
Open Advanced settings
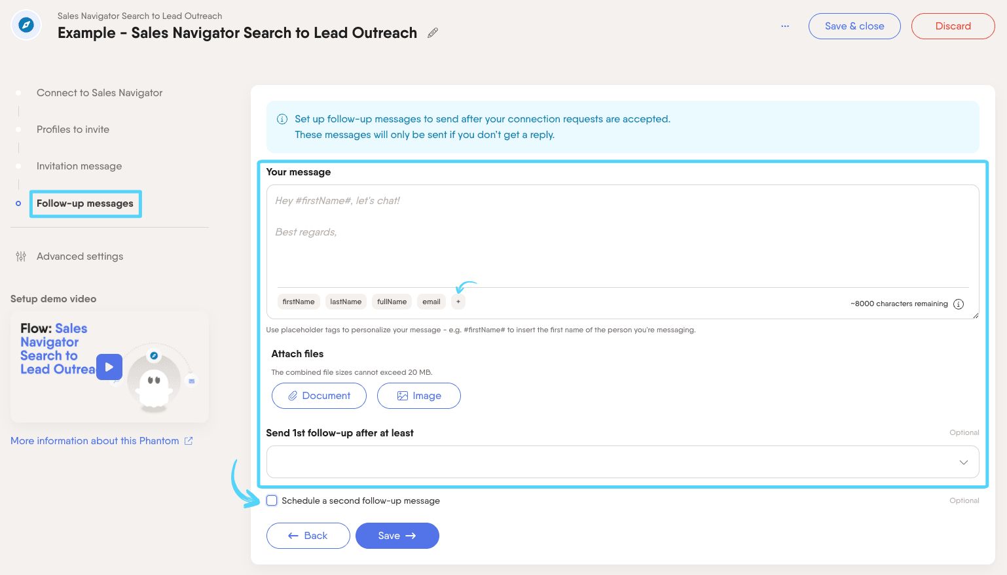(x=80, y=256)
